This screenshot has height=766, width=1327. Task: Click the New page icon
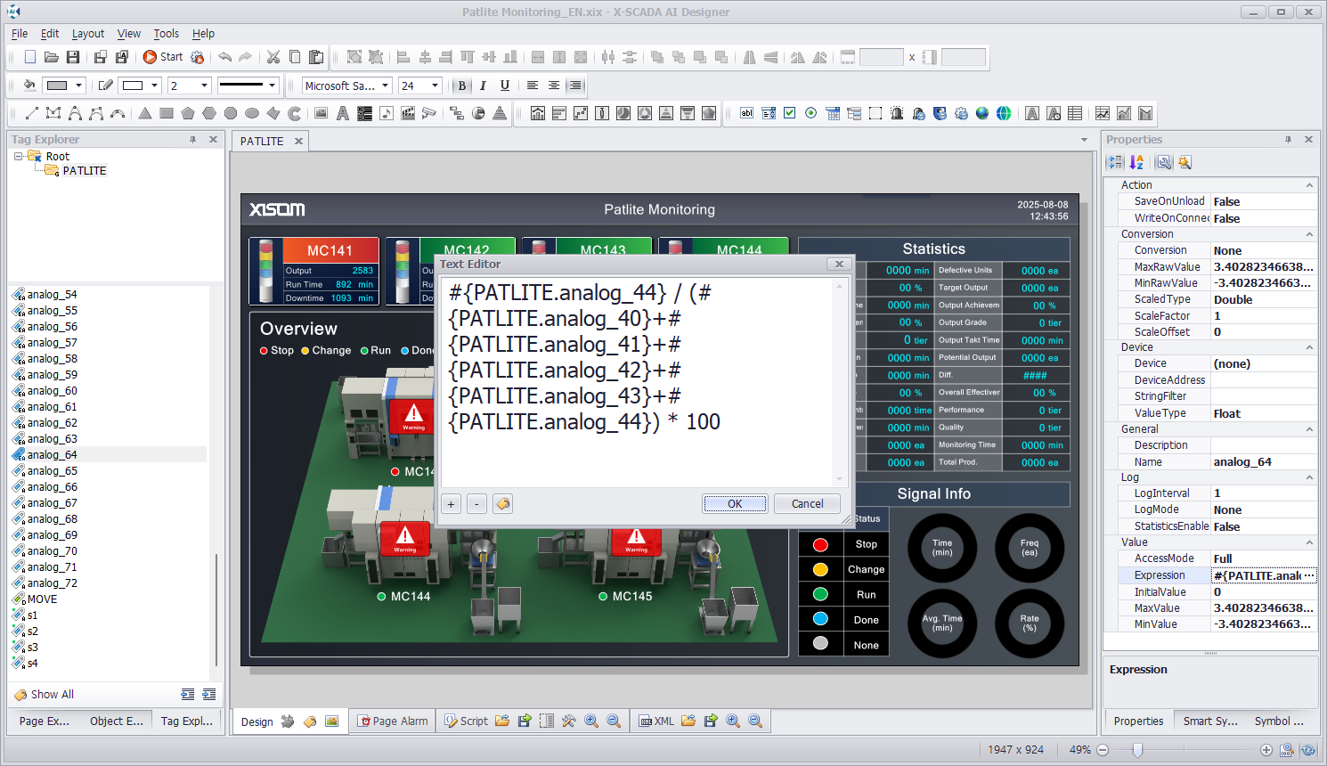point(30,57)
